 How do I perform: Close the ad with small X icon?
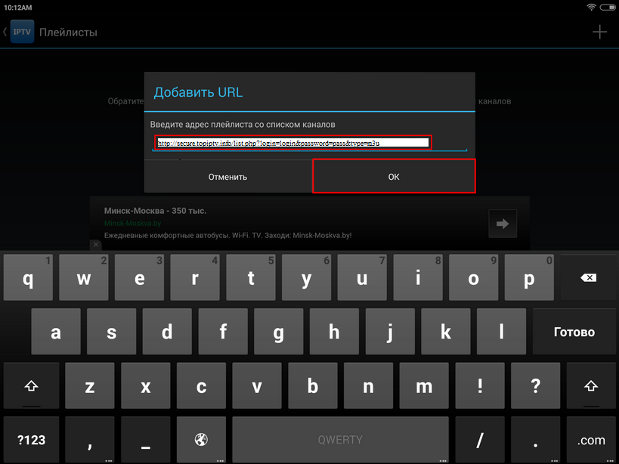[96, 245]
